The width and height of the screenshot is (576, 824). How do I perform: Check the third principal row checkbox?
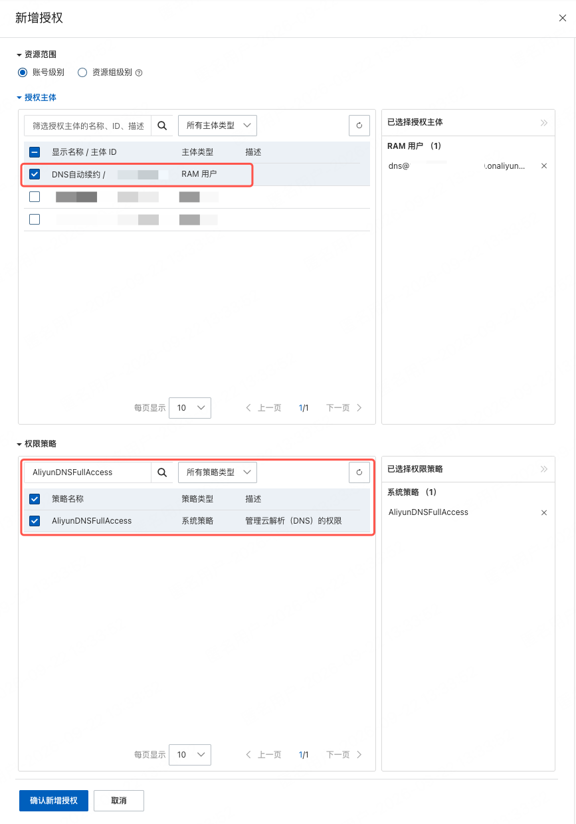(35, 219)
